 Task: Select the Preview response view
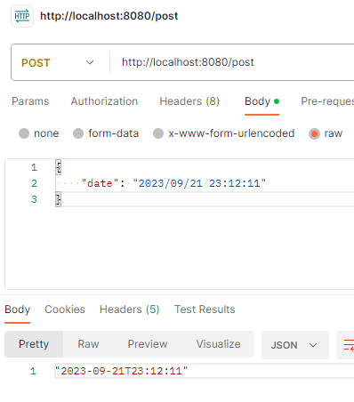click(148, 344)
